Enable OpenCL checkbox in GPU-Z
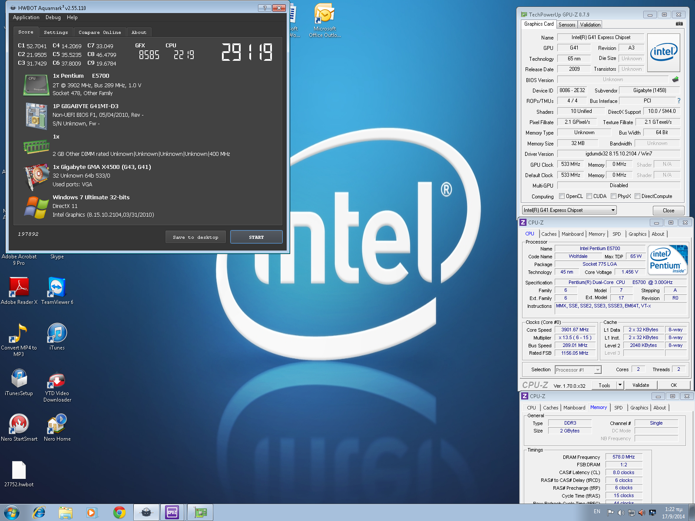Viewport: 695px width, 521px height. 562,196
